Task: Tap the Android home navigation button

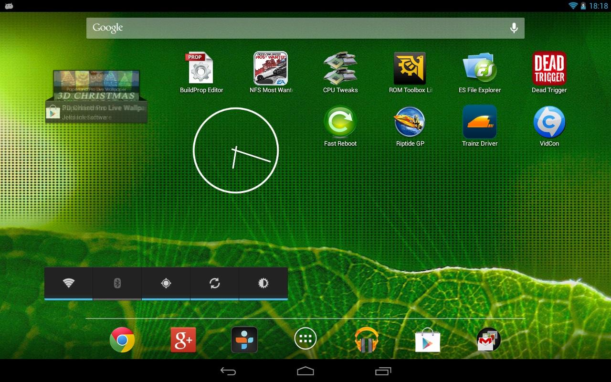Action: click(x=305, y=371)
